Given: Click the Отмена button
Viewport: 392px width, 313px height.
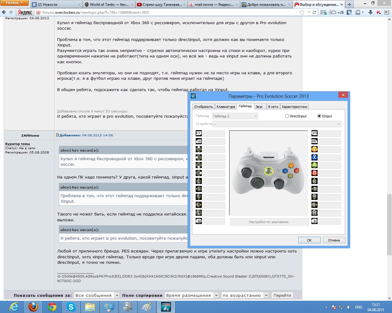Looking at the screenshot, I should click(334, 240).
